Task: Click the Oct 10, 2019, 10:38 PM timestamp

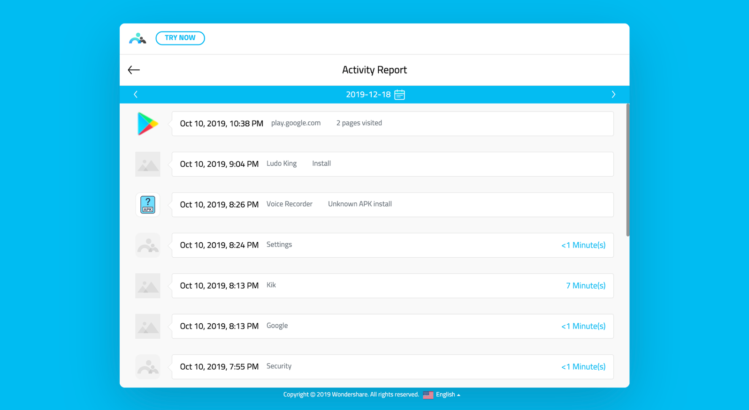Action: point(222,124)
